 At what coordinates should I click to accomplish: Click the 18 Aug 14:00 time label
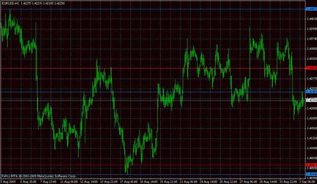[x=149, y=182]
